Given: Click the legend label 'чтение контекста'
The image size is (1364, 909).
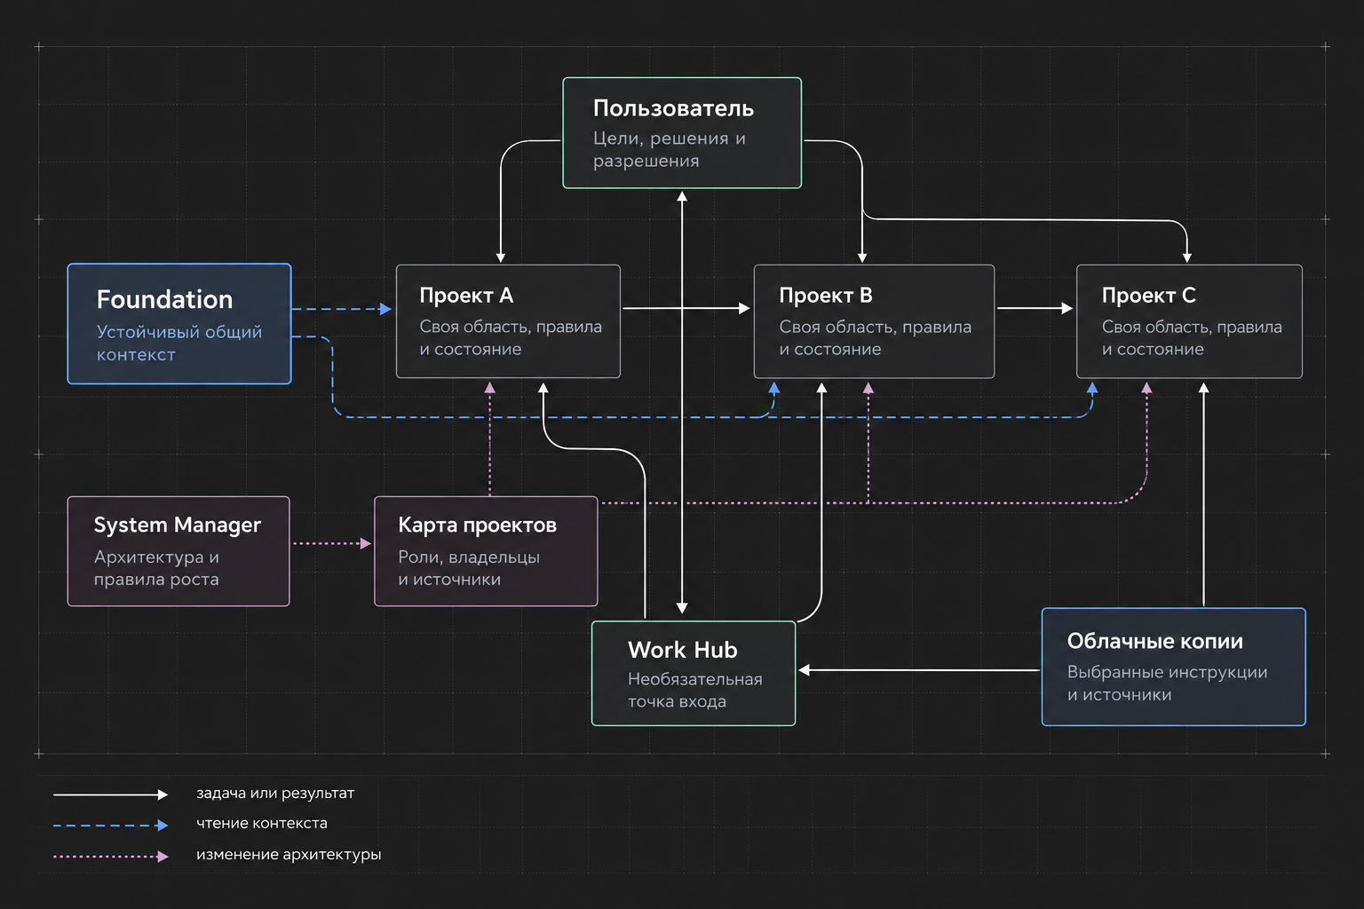Looking at the screenshot, I should (x=262, y=824).
